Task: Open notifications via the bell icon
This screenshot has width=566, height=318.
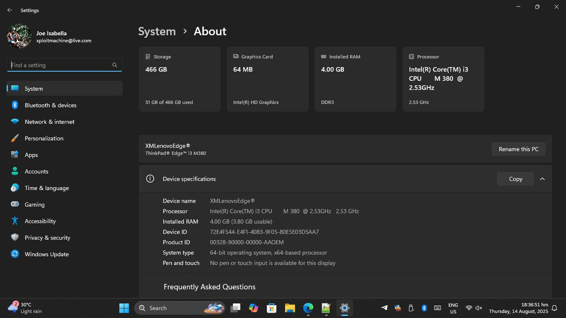Action: point(555,308)
